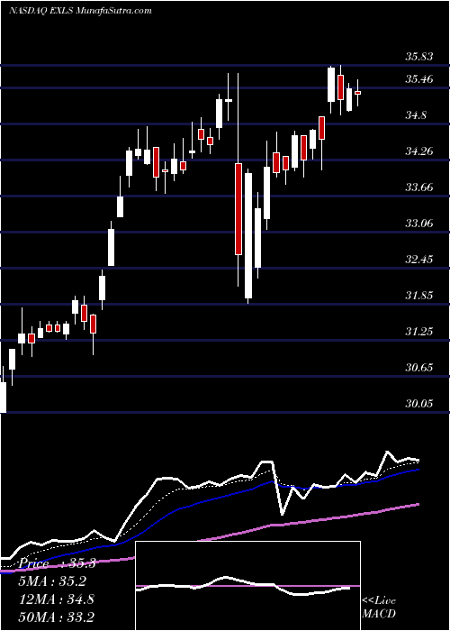Select the 32.45 price axis label
450x631 pixels.
(x=419, y=260)
